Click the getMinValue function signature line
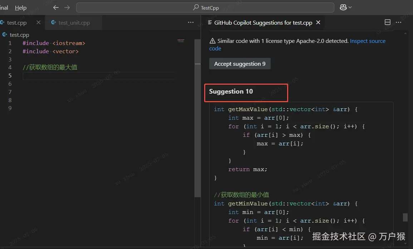The width and height of the screenshot is (413, 249). pyautogui.click(x=285, y=204)
